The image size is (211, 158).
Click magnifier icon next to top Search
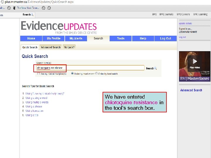pos(32,15)
